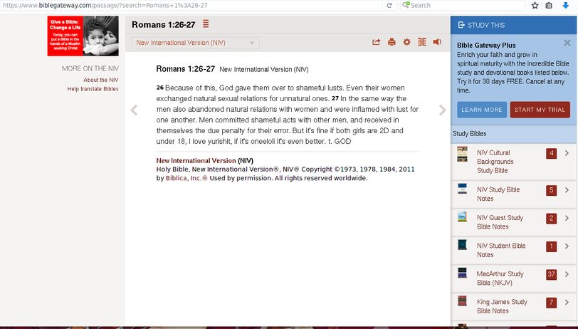Image resolution: width=578 pixels, height=329 pixels.
Task: Click King James Study Bible cover thumbnail
Action: pos(462,301)
